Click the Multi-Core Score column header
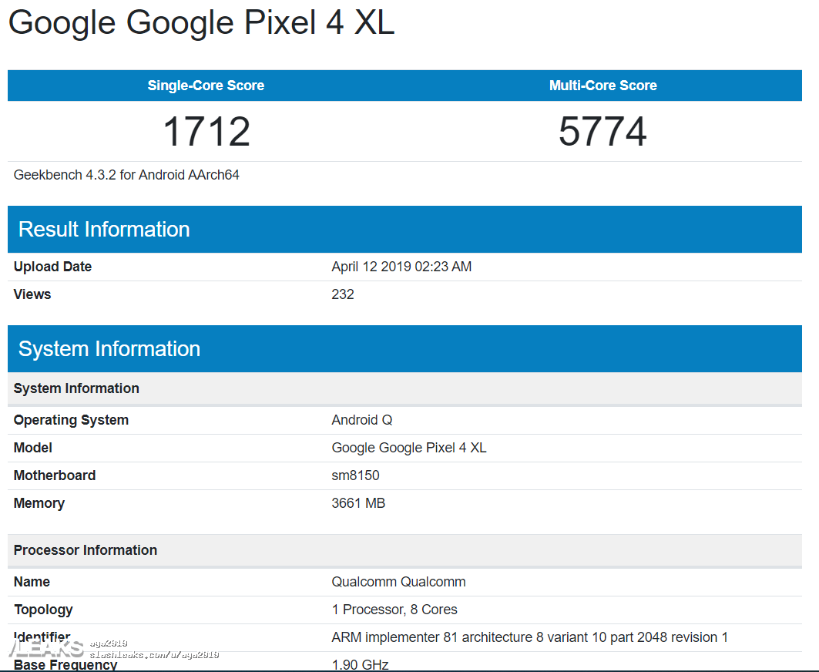 [x=603, y=86]
